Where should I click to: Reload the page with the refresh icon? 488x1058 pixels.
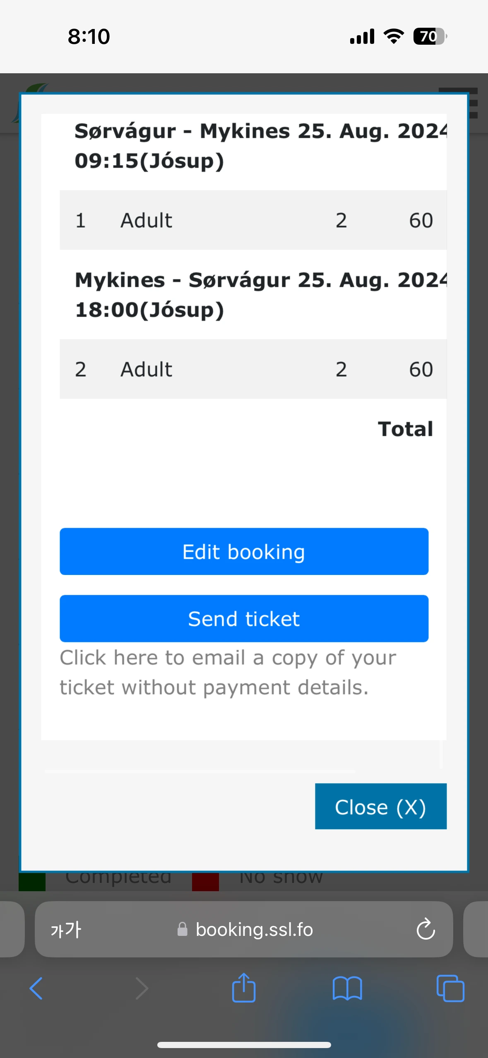click(x=425, y=930)
